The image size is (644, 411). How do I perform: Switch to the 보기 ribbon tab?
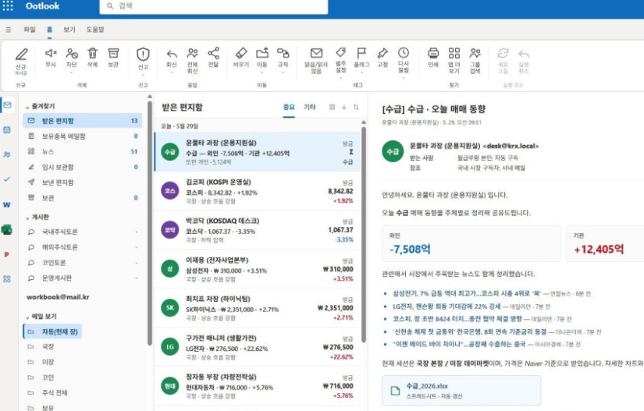(69, 30)
